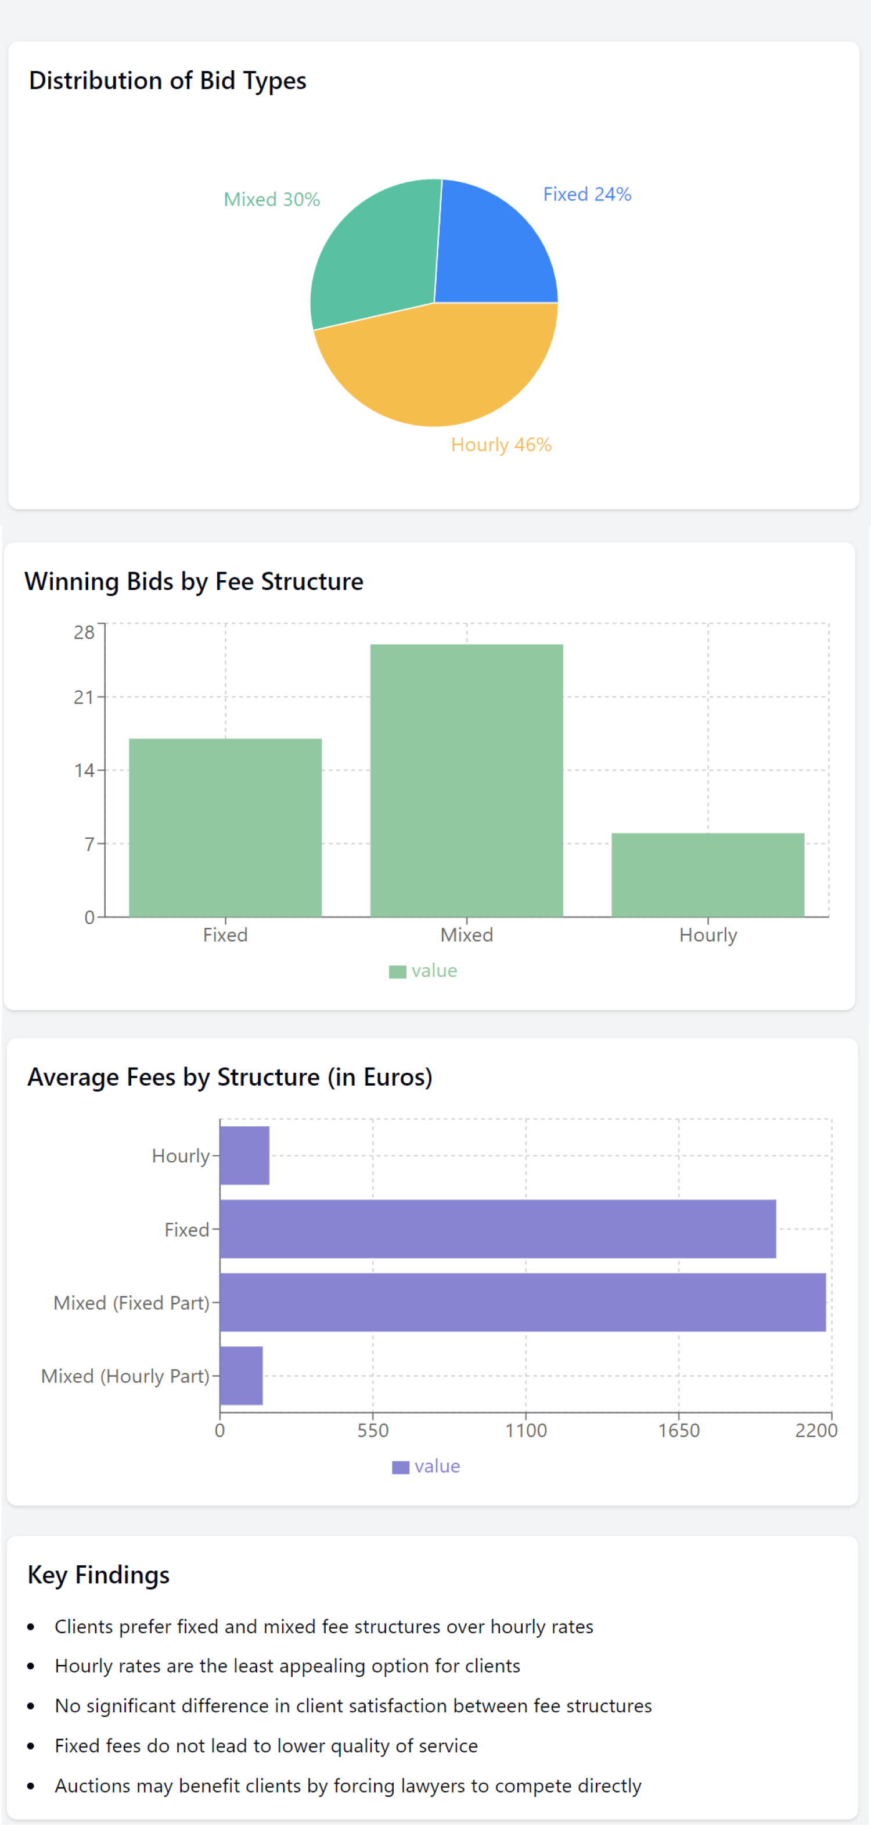Click the "Key Findings" heading
Viewport: 871px width, 1825px height.
[x=99, y=1575]
